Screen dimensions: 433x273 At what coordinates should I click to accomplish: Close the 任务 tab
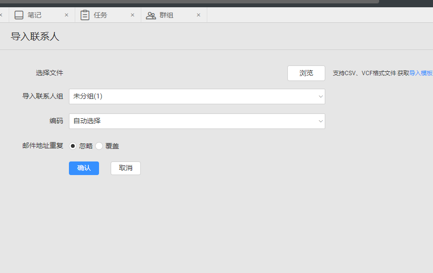[x=133, y=15]
